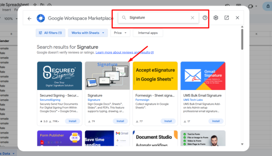Open Marketplace settings gear icon
Viewport: 272px width, 156px height.
(216, 18)
